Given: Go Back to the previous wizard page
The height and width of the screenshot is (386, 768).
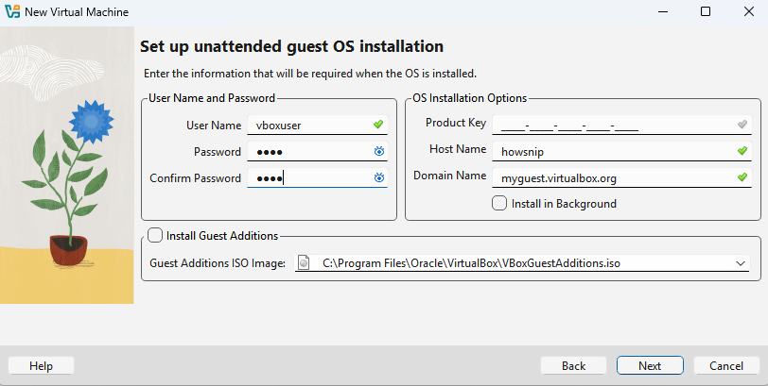Looking at the screenshot, I should point(573,366).
